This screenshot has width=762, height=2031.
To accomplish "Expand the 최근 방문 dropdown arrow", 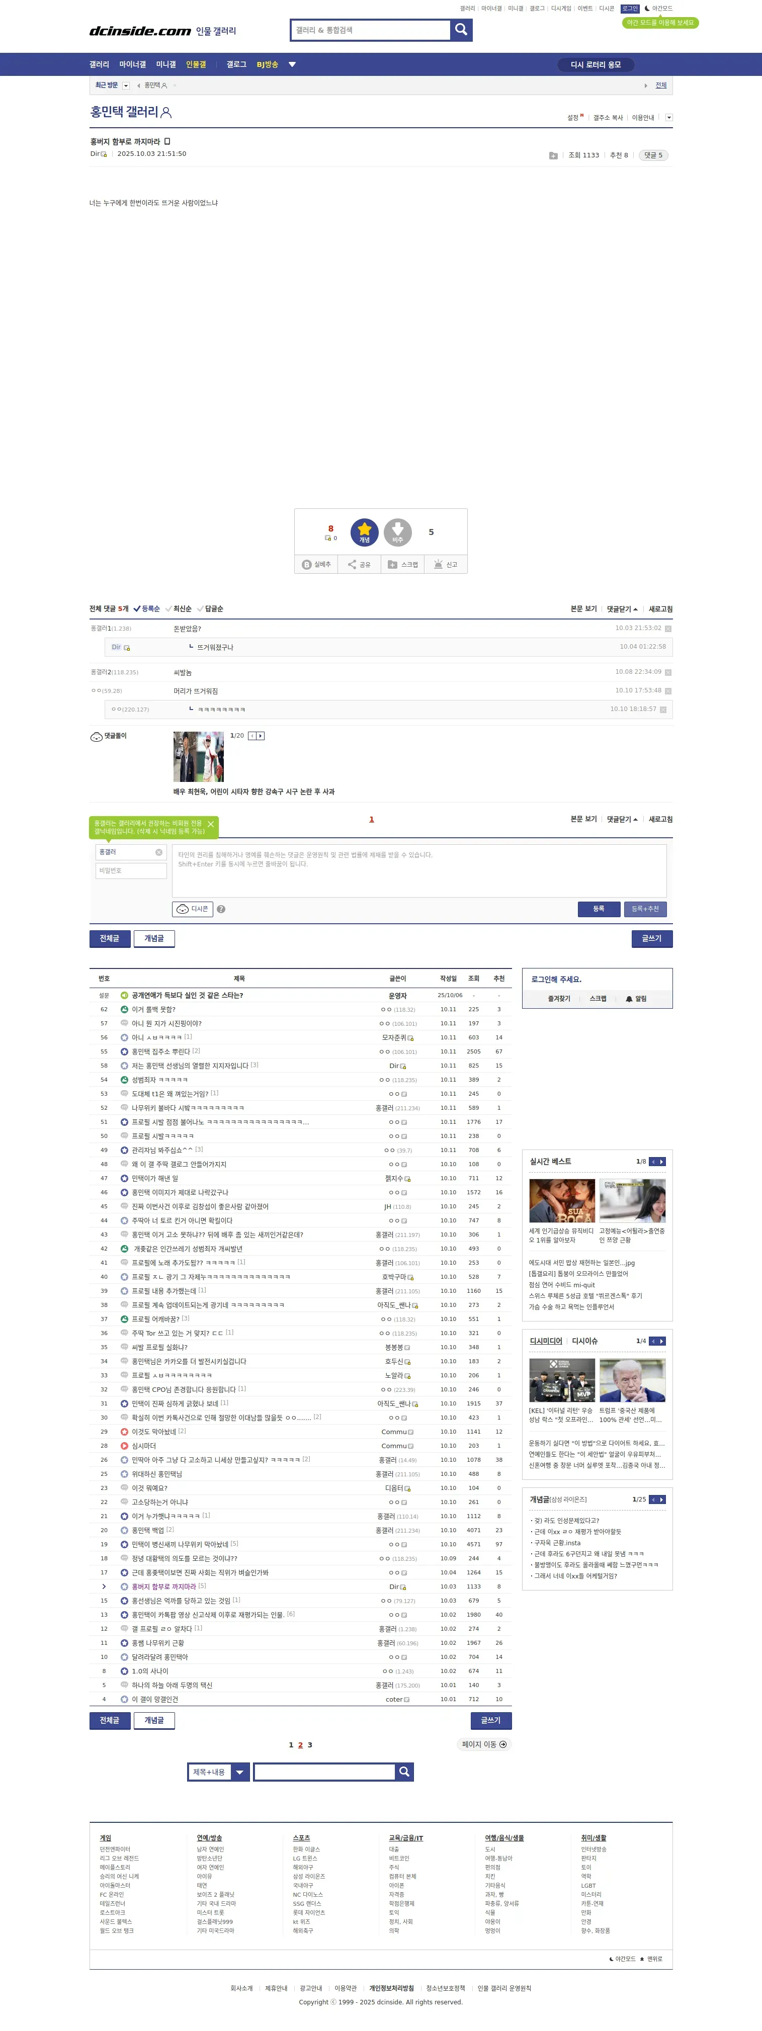I will [126, 86].
